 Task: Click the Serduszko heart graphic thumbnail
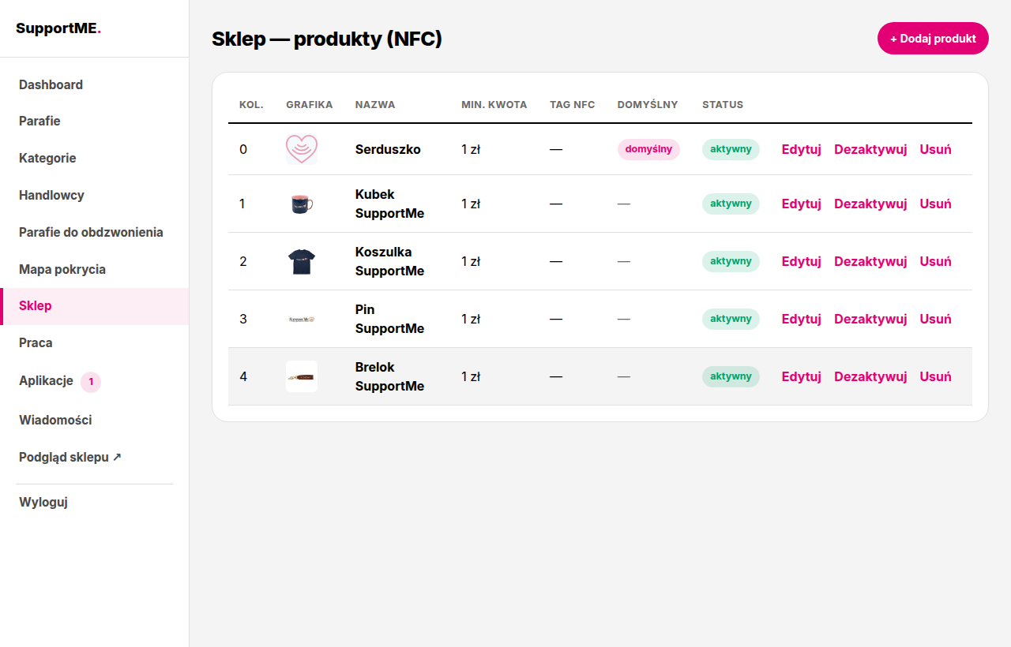click(x=302, y=149)
